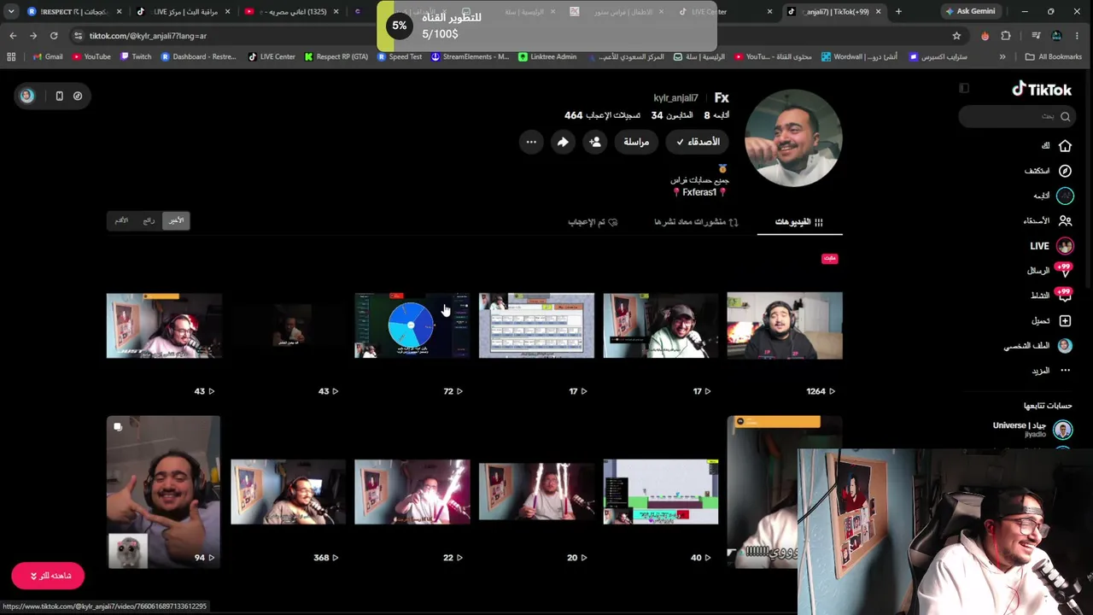Viewport: 1093px width, 615px height.
Task: Open followed account 'Universe | جياد'
Action: tap(1032, 429)
